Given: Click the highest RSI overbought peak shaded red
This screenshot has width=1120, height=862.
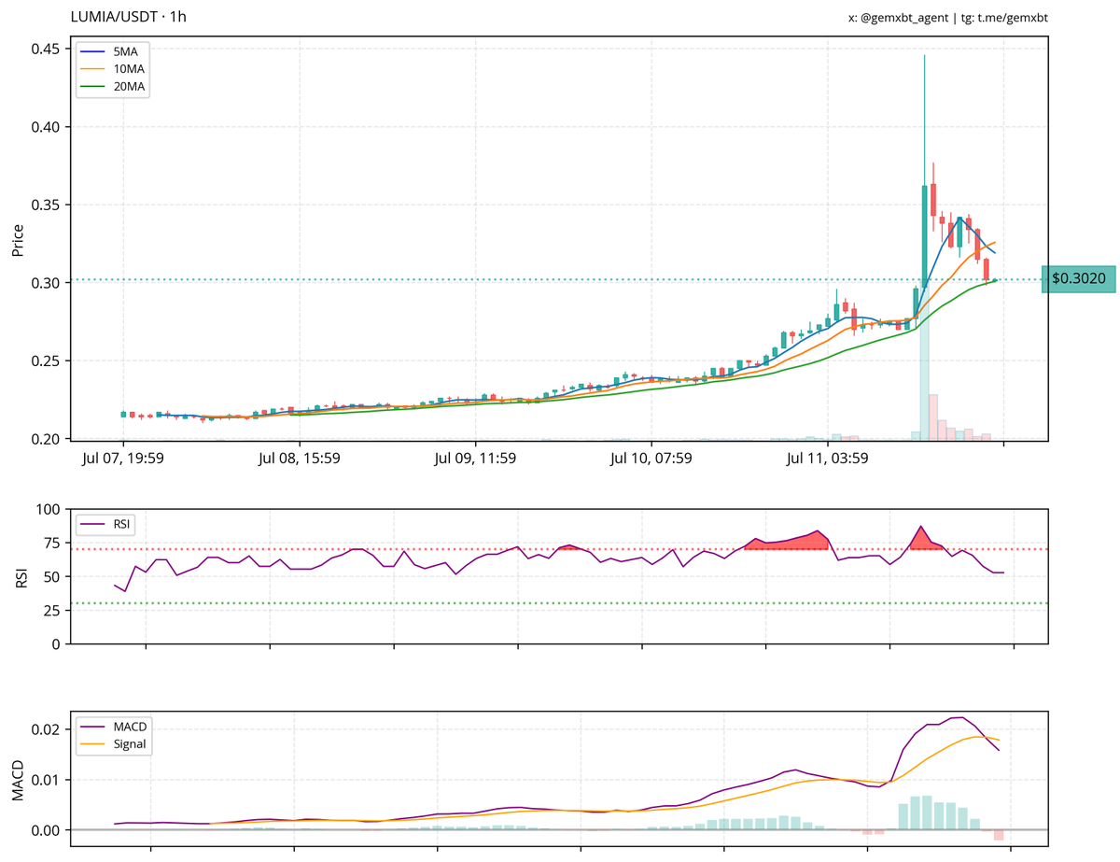Looking at the screenshot, I should pos(920,538).
